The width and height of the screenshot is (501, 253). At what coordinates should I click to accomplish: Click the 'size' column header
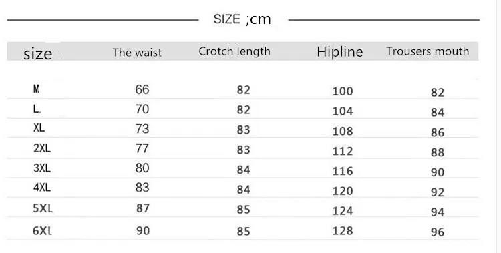37,53
